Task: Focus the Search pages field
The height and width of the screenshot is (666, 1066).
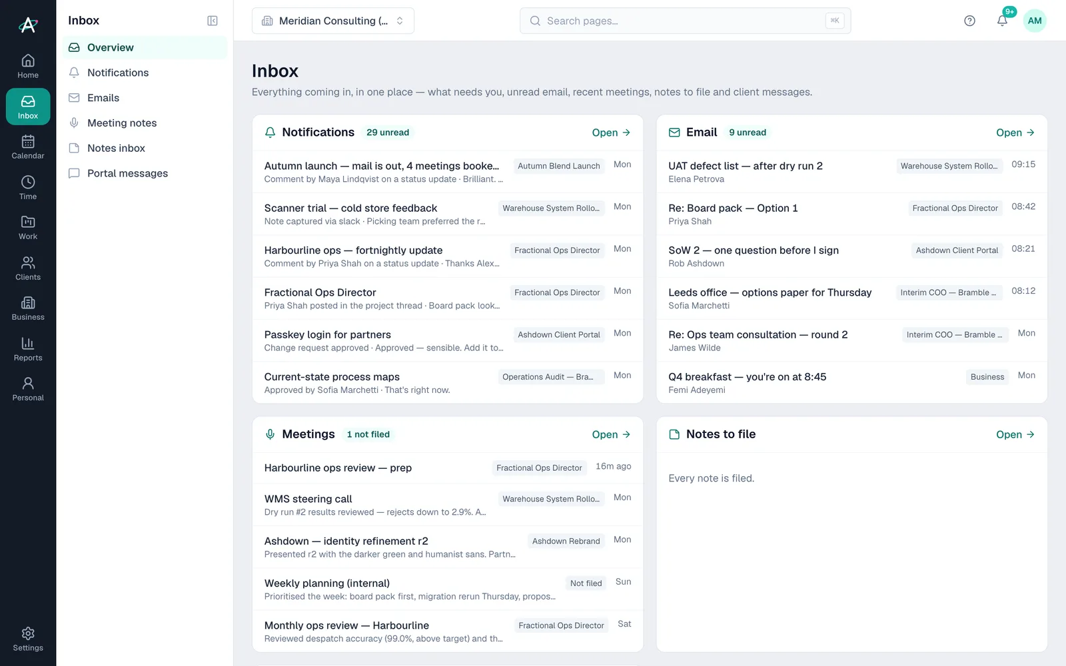Action: pos(685,21)
